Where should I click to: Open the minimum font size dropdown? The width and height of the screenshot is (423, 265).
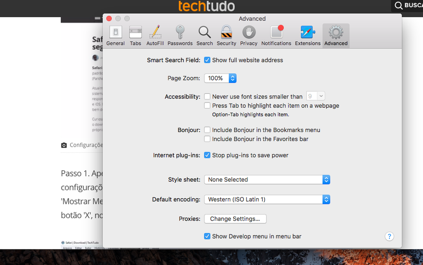[x=316, y=96]
